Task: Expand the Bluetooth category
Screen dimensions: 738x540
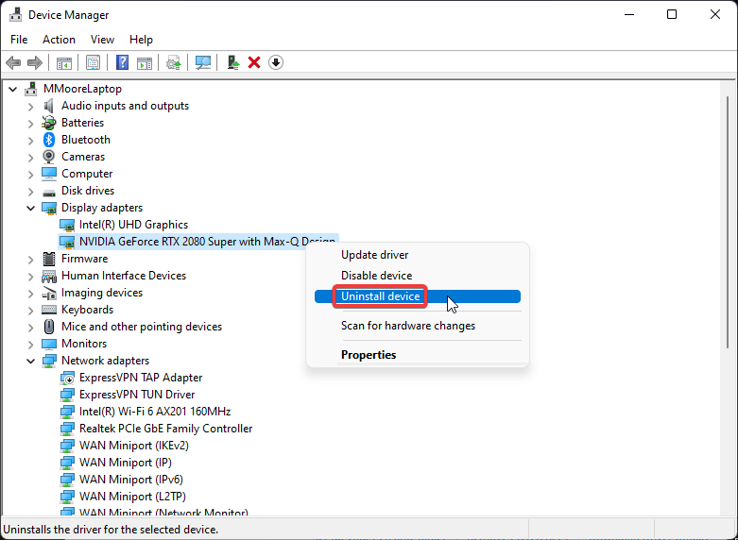Action: click(30, 140)
